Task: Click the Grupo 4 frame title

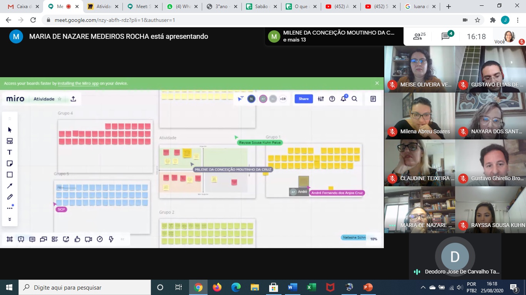Action: 65,113
